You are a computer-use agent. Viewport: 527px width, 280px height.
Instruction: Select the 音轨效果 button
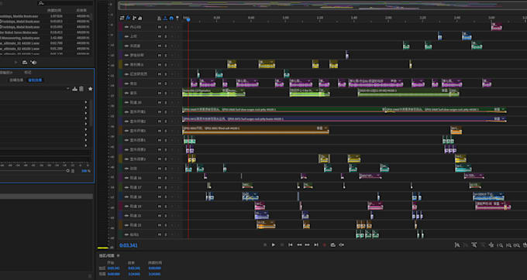35,80
